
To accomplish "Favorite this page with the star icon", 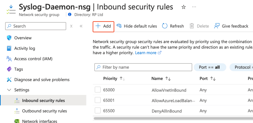I will click(184, 7).
